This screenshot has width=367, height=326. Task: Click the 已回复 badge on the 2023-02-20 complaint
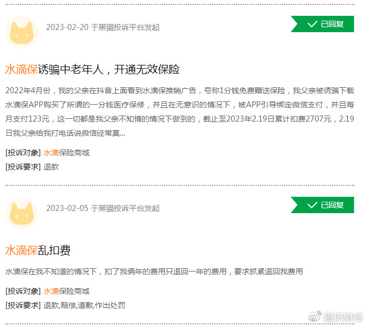[322, 24]
